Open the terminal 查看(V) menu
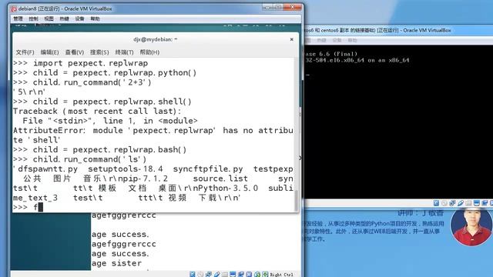 pos(75,52)
